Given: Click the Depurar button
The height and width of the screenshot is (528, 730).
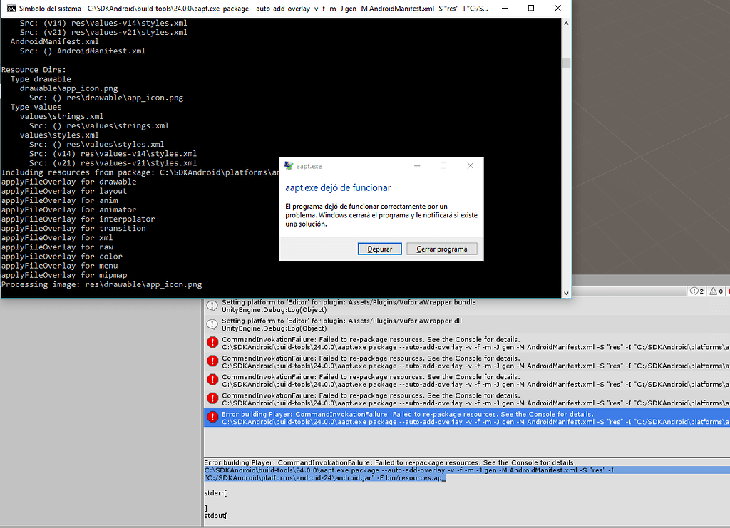Looking at the screenshot, I should [379, 248].
